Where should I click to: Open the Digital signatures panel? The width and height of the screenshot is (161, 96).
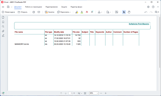pos(3,36)
